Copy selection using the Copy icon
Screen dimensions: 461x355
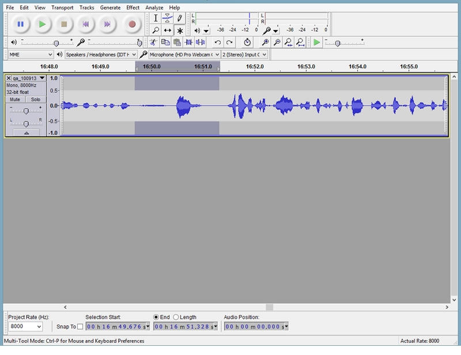165,42
